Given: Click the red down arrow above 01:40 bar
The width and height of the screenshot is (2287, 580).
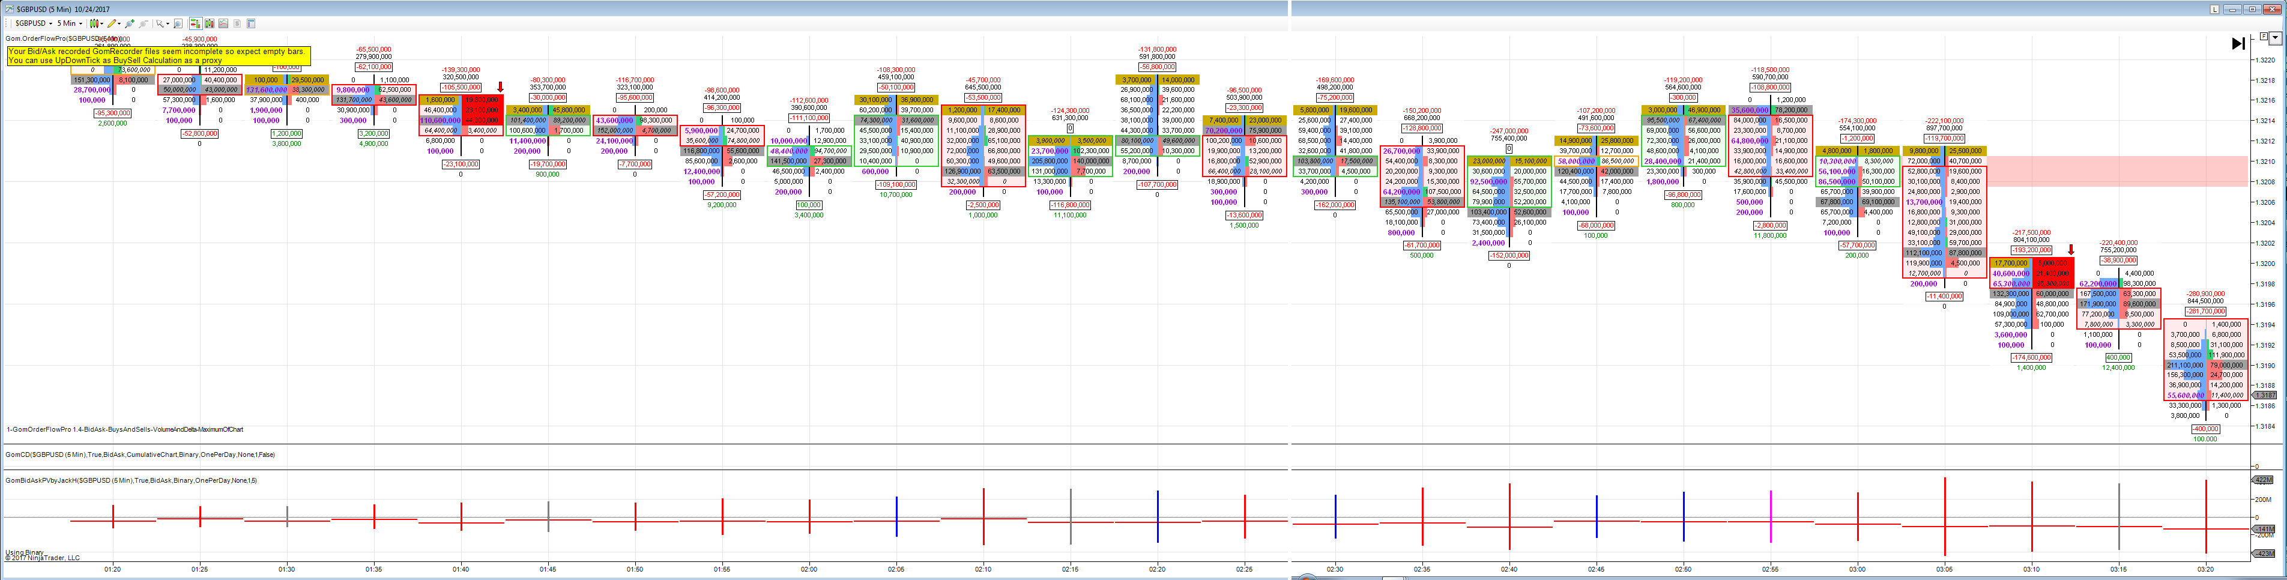Looking at the screenshot, I should [x=501, y=87].
